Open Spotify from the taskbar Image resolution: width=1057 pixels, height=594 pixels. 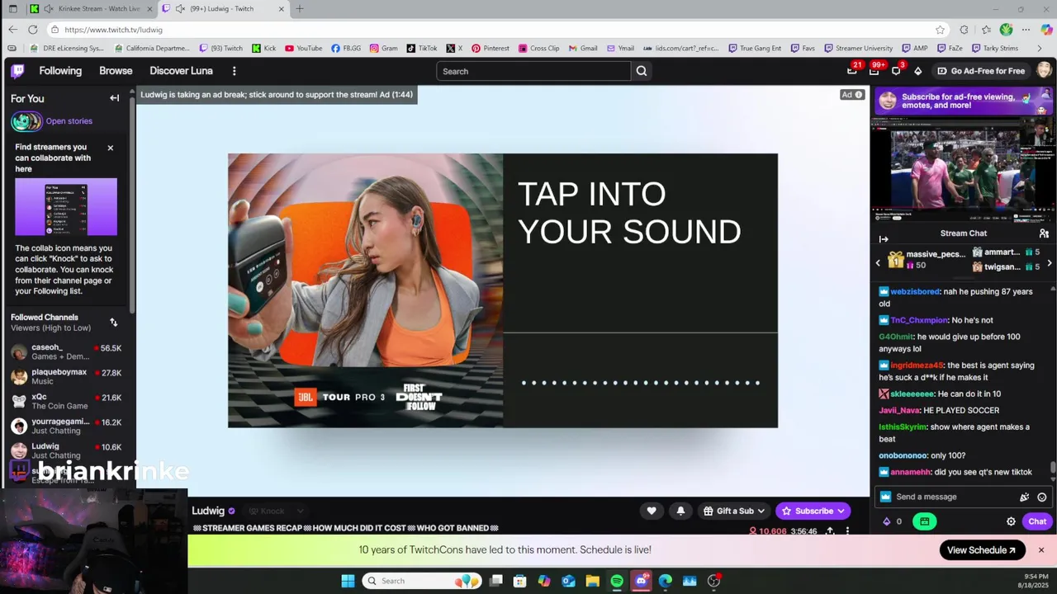tap(617, 581)
